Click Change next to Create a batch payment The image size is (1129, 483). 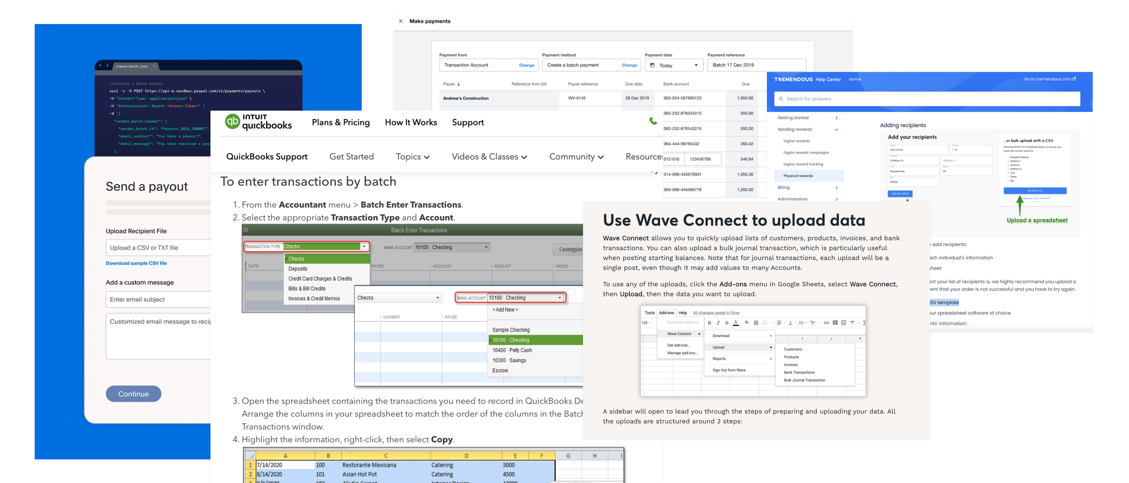pyautogui.click(x=630, y=65)
